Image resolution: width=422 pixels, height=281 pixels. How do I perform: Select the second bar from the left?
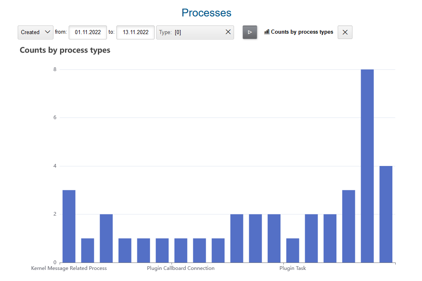click(88, 250)
